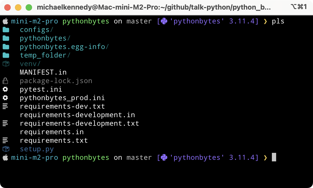This screenshot has height=188, width=313.
Task: Click the package icon next to setup.py
Action: click(6, 149)
